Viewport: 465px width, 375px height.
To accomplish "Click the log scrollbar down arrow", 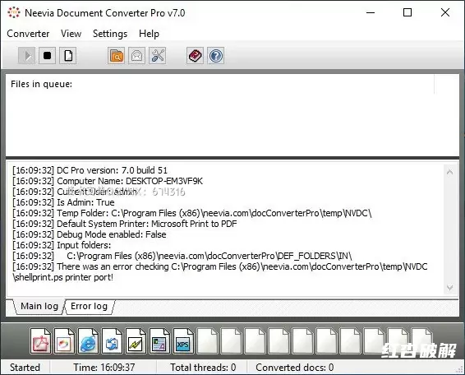I will [x=449, y=288].
